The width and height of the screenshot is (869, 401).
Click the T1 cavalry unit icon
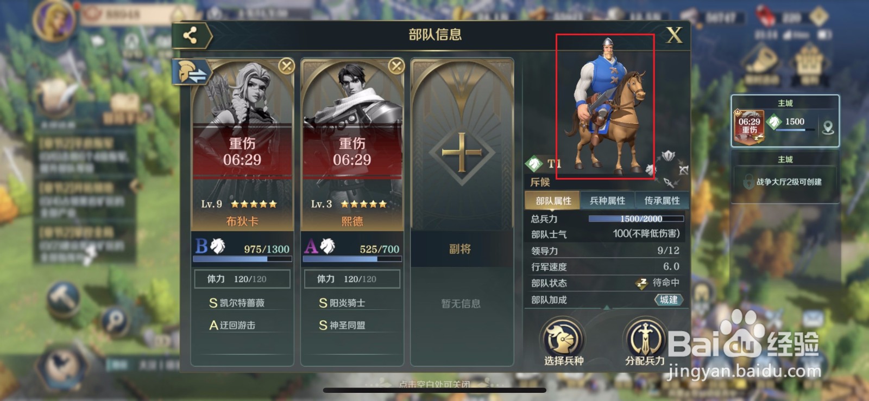[534, 163]
